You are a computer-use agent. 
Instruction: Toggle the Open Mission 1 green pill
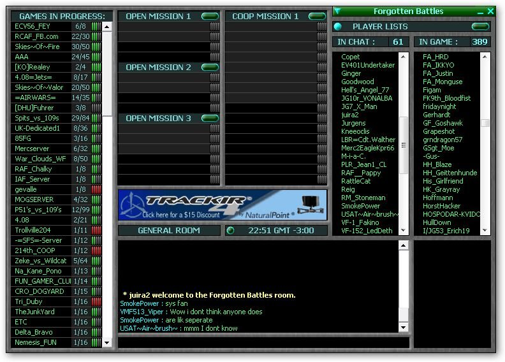click(x=210, y=16)
